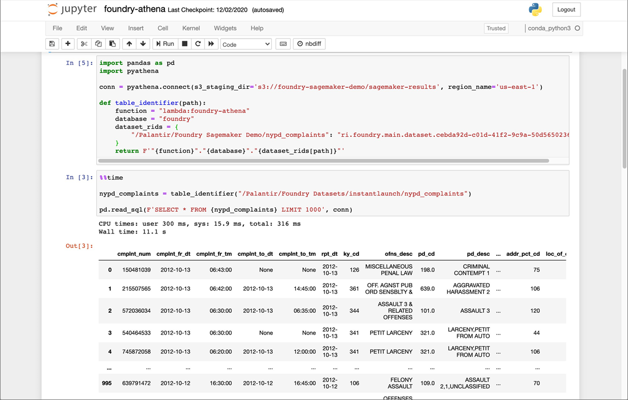This screenshot has height=400, width=628.
Task: Open the Help menu
Action: click(257, 28)
